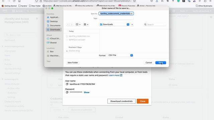This screenshot has width=214, height=120.
Task: Reload the page with the refresh icon
Action: (14, 1)
